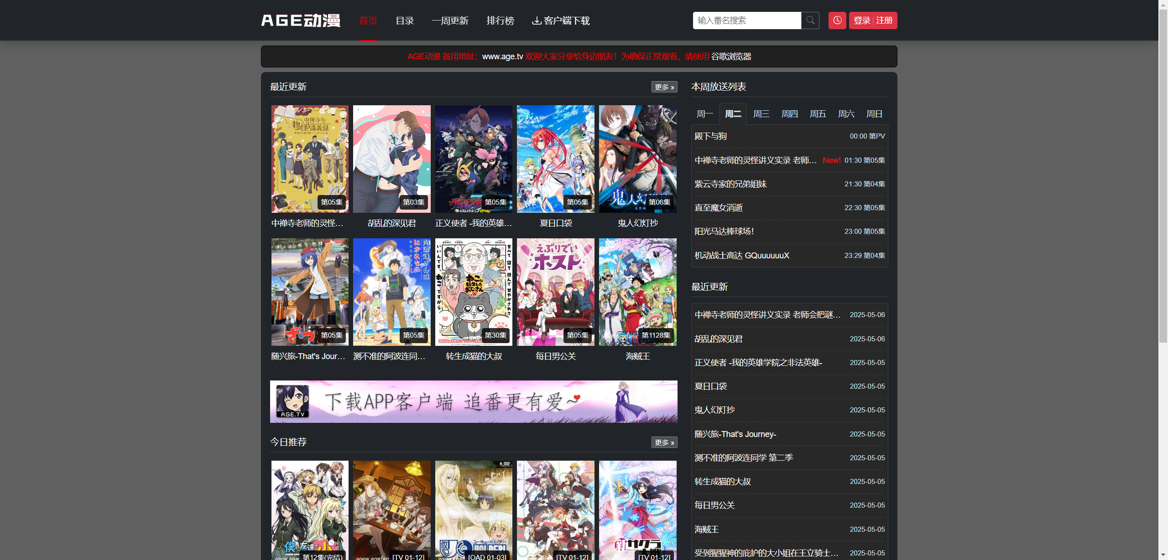Click the AGE动漫 site logo

(x=301, y=21)
